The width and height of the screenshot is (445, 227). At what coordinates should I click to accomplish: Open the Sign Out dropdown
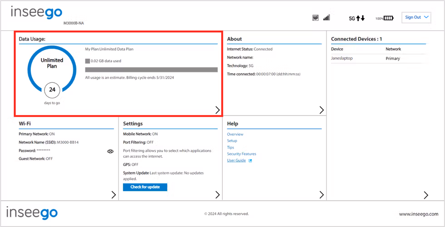tap(416, 17)
